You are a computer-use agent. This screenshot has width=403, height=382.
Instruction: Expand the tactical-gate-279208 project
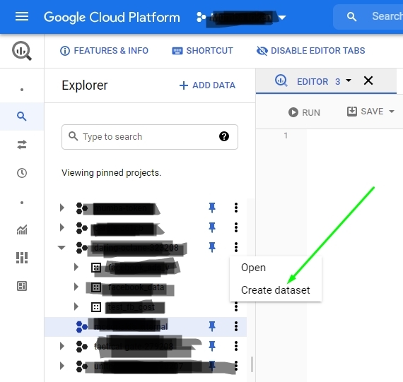coord(62,346)
